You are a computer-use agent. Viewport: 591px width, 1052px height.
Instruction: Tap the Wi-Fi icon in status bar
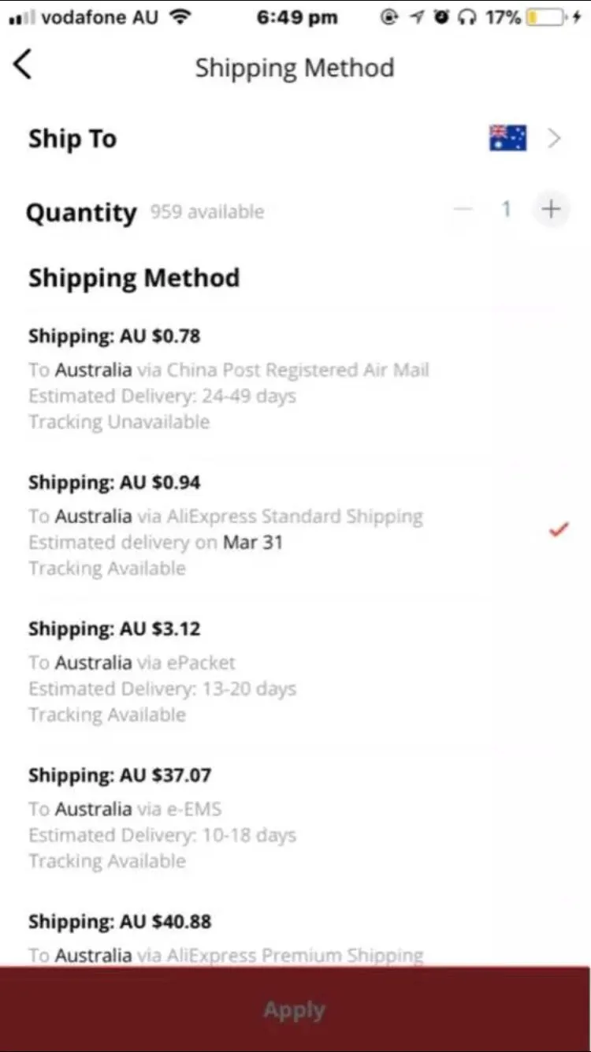181,17
